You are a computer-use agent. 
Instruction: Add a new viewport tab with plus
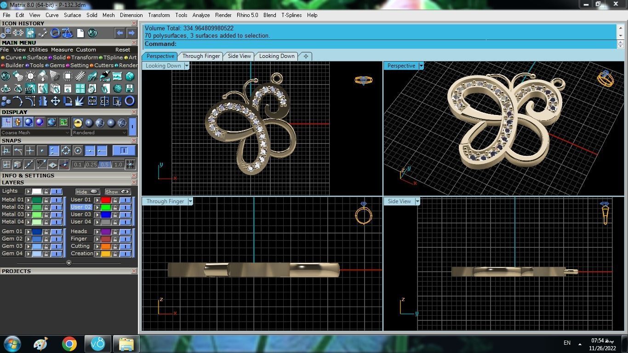tap(306, 56)
